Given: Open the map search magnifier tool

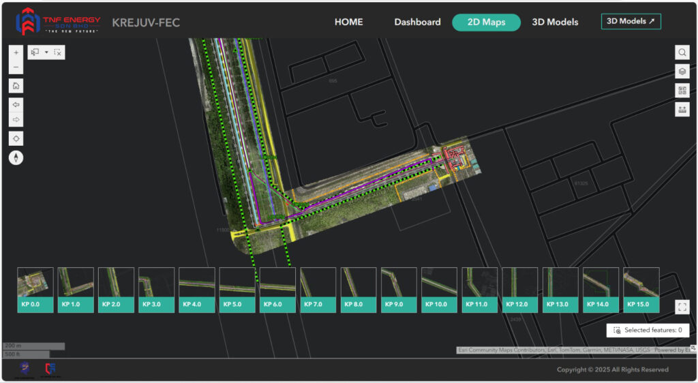Looking at the screenshot, I should (682, 52).
